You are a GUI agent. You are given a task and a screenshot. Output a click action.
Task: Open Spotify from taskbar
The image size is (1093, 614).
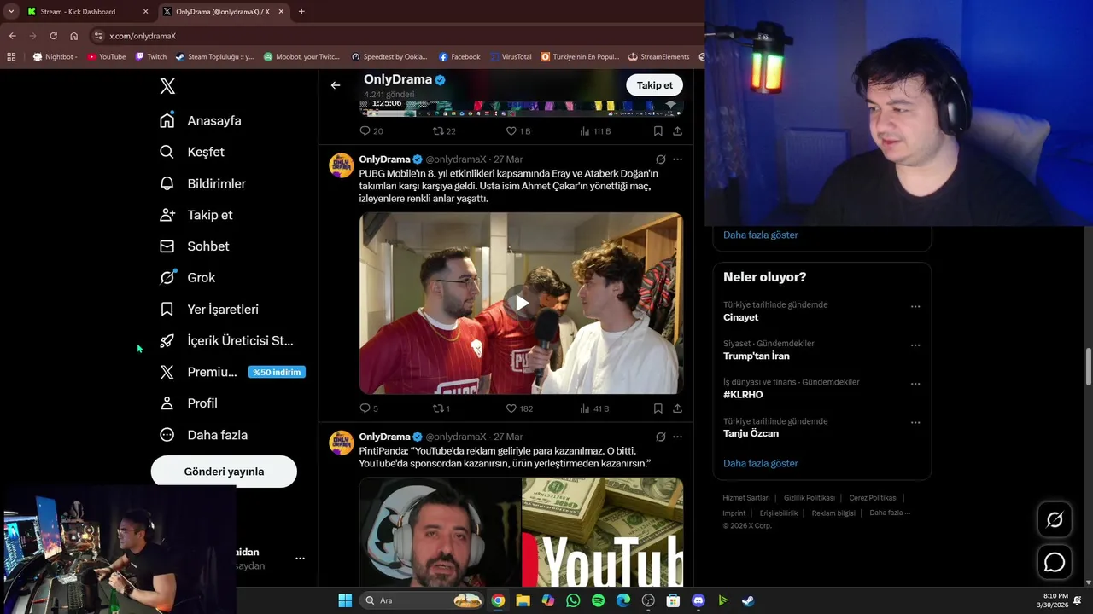coord(598,600)
